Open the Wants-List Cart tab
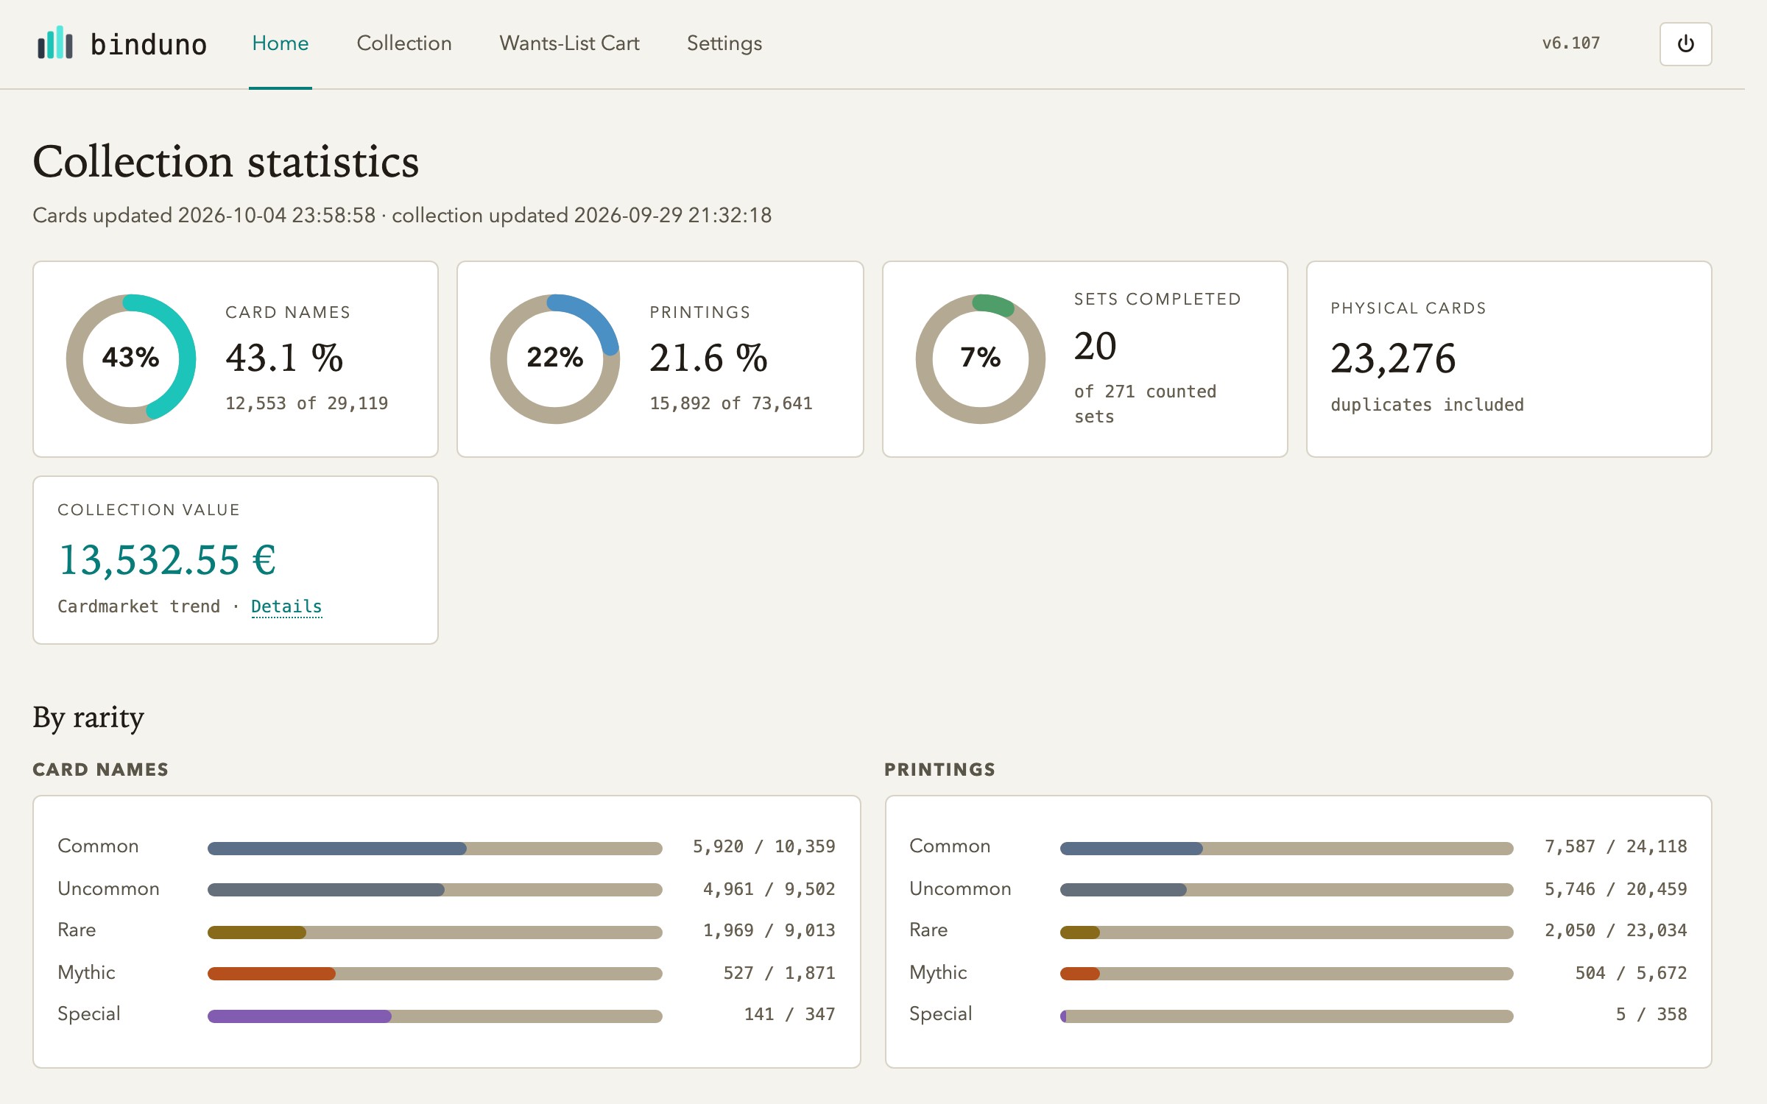This screenshot has height=1104, width=1767. (x=569, y=43)
